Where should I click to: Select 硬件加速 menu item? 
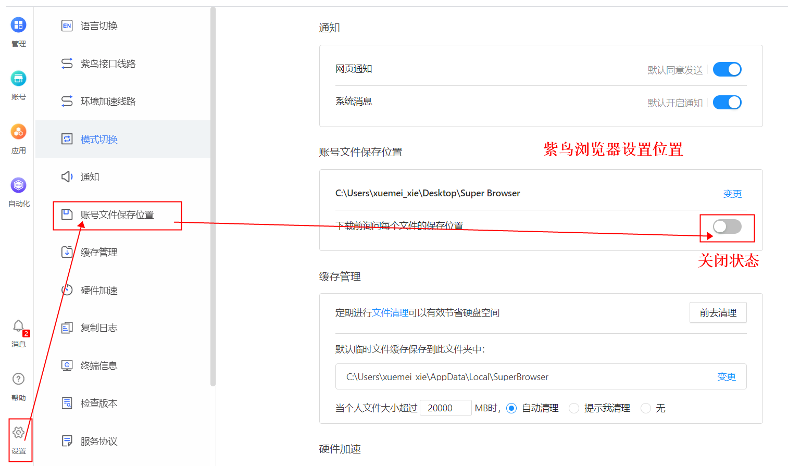click(123, 290)
